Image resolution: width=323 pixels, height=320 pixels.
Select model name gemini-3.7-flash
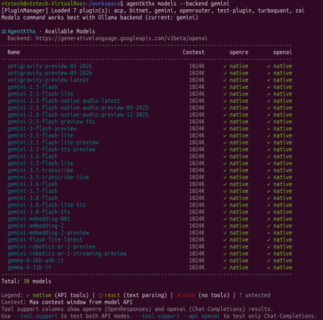click(33, 191)
